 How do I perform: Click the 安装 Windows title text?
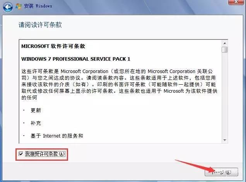pyautogui.click(x=38, y=6)
